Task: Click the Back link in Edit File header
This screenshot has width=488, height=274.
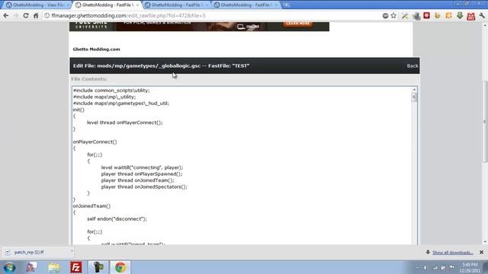Action: pyautogui.click(x=413, y=66)
